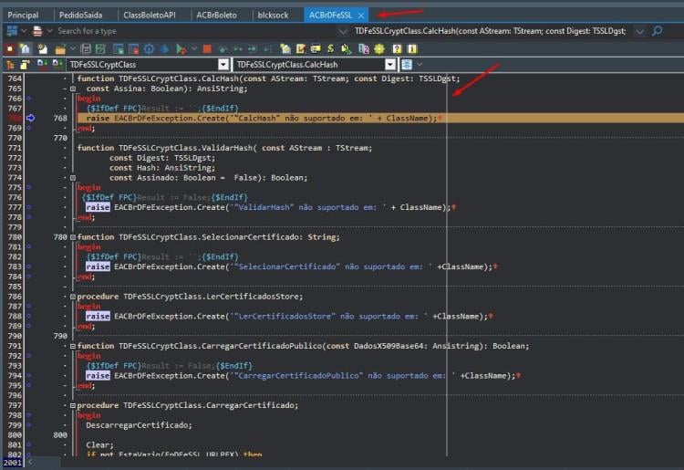Switch to the blcksock tab

(273, 15)
